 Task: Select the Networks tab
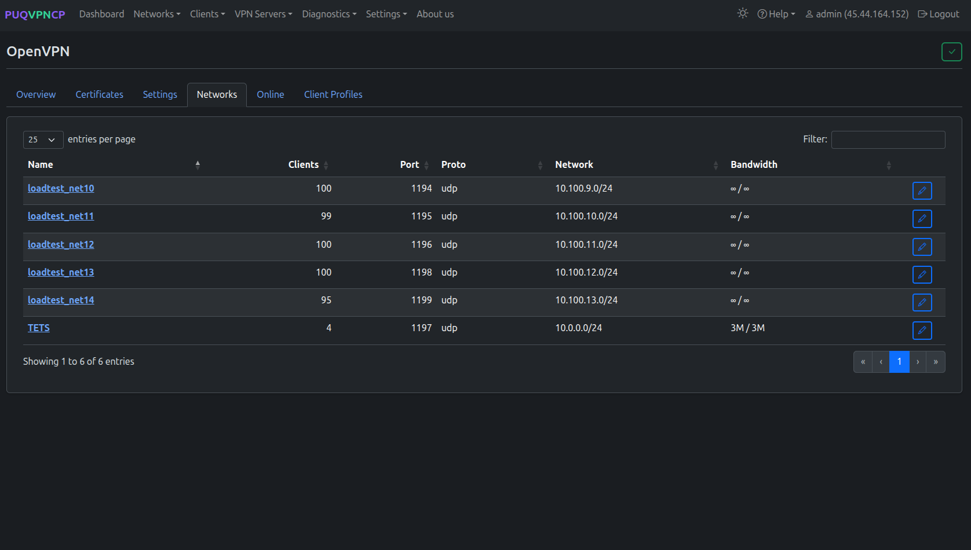217,94
